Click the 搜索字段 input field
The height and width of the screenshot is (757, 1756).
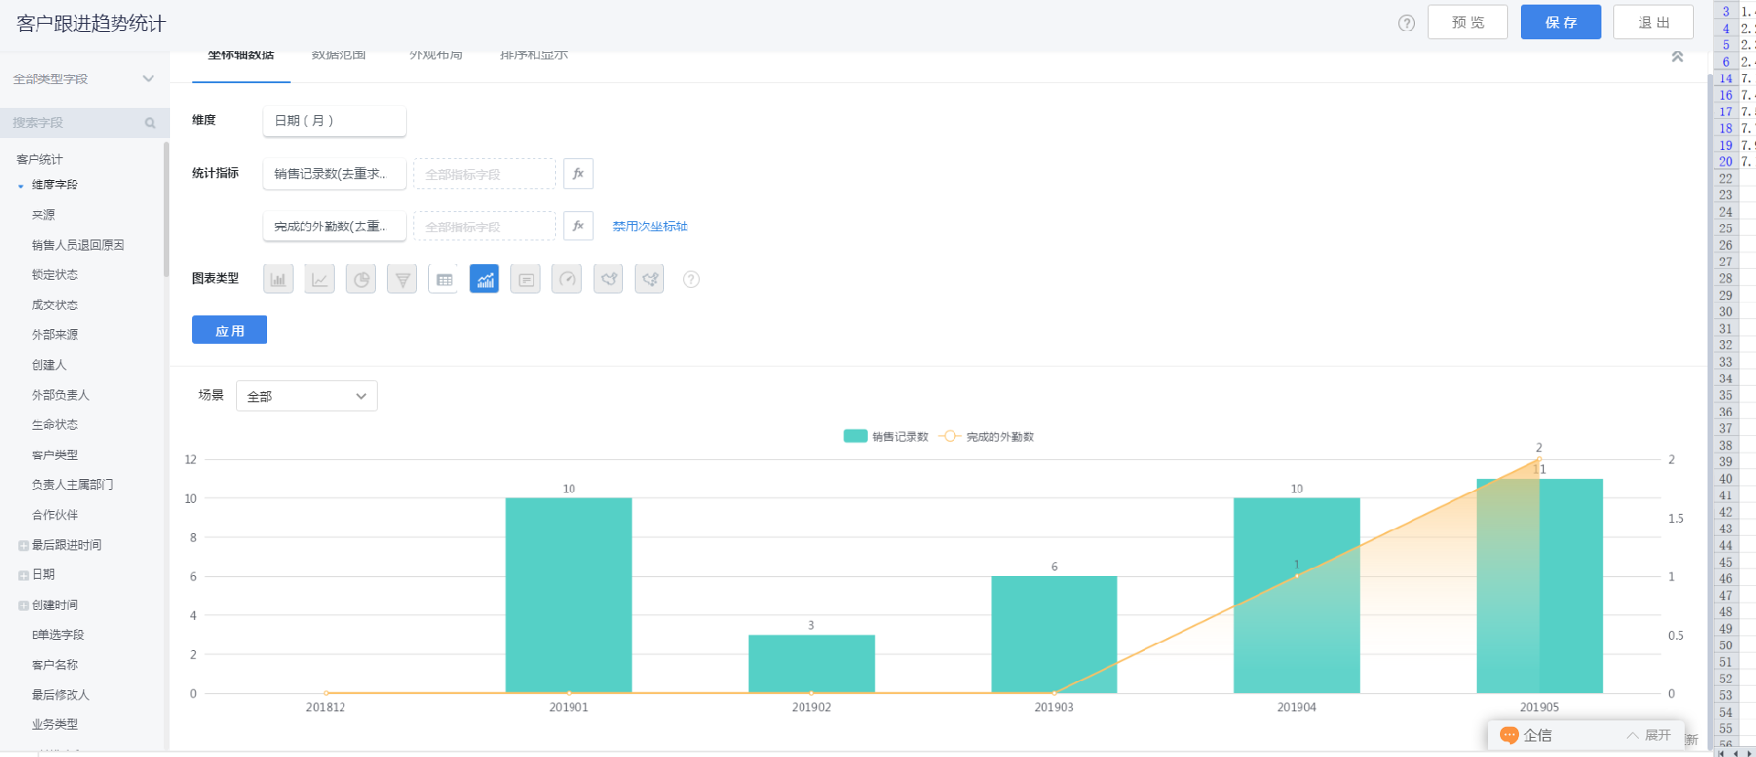point(83,123)
